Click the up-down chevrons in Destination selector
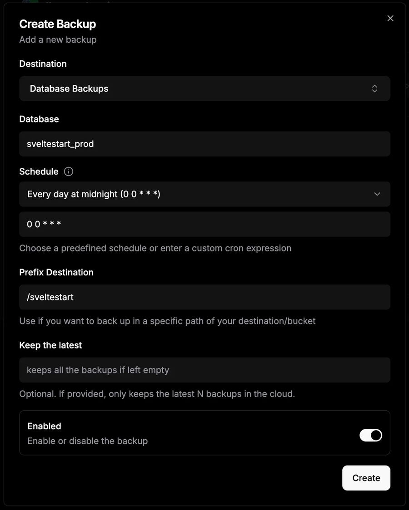409x510 pixels. click(374, 88)
